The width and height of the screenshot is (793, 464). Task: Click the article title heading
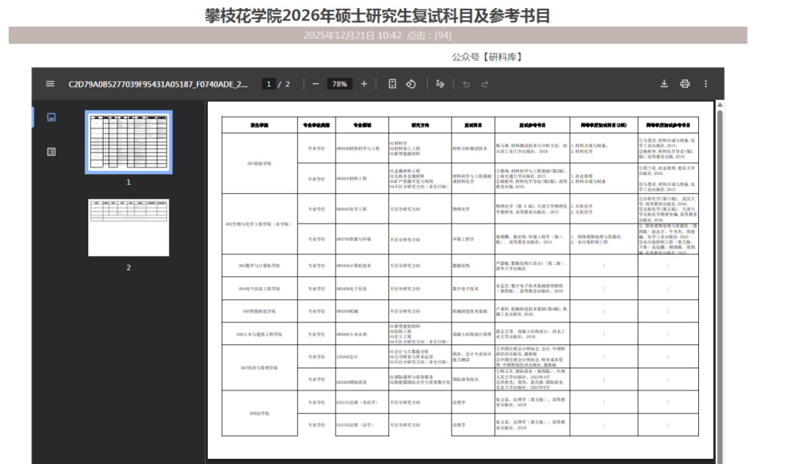[x=377, y=15]
